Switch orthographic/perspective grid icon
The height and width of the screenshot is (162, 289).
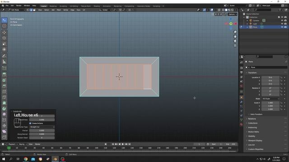pos(235,45)
